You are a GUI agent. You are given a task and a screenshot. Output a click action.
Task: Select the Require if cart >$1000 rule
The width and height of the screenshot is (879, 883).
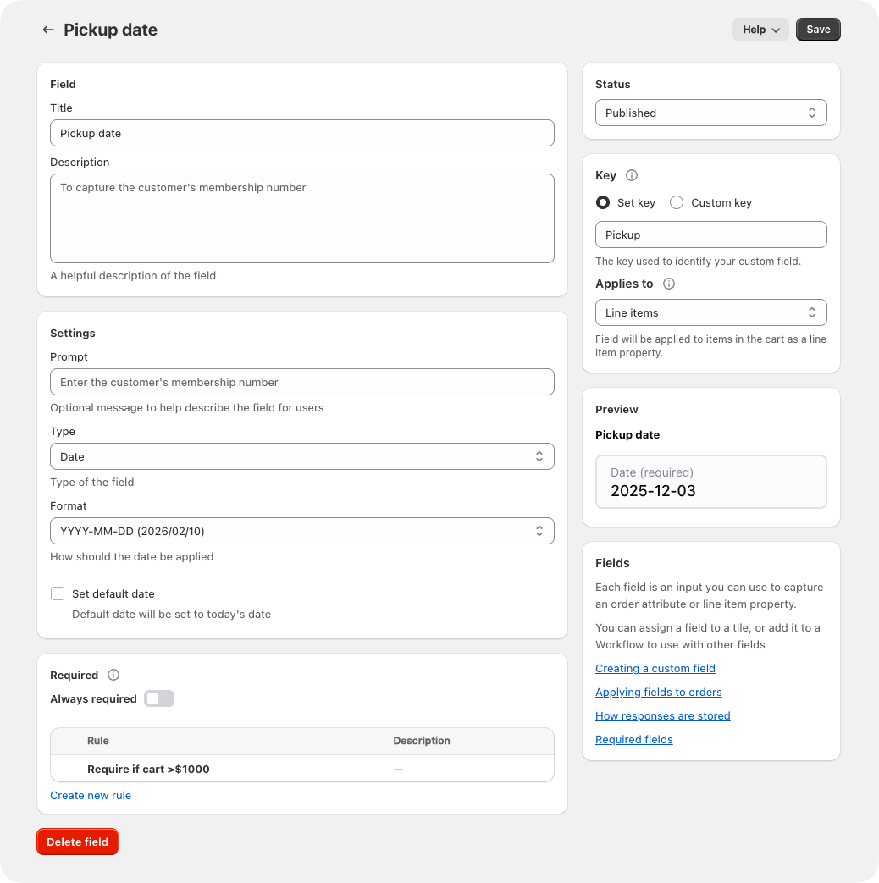tap(148, 769)
